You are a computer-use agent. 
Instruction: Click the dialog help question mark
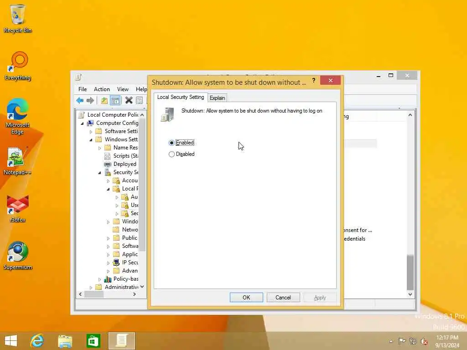(x=314, y=80)
